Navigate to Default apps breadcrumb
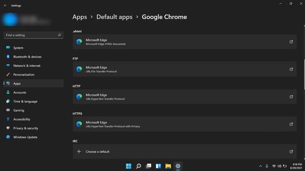305x171 pixels. (114, 17)
